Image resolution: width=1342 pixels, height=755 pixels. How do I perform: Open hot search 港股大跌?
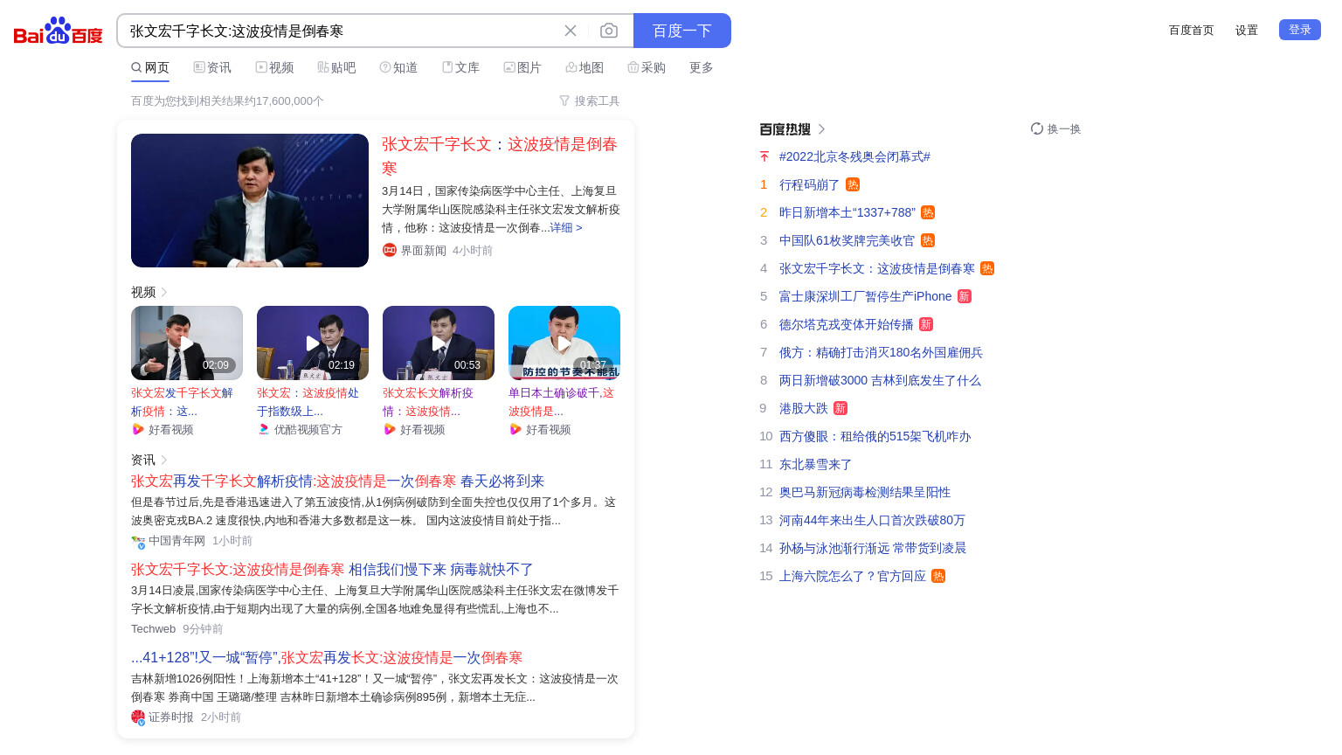803,408
